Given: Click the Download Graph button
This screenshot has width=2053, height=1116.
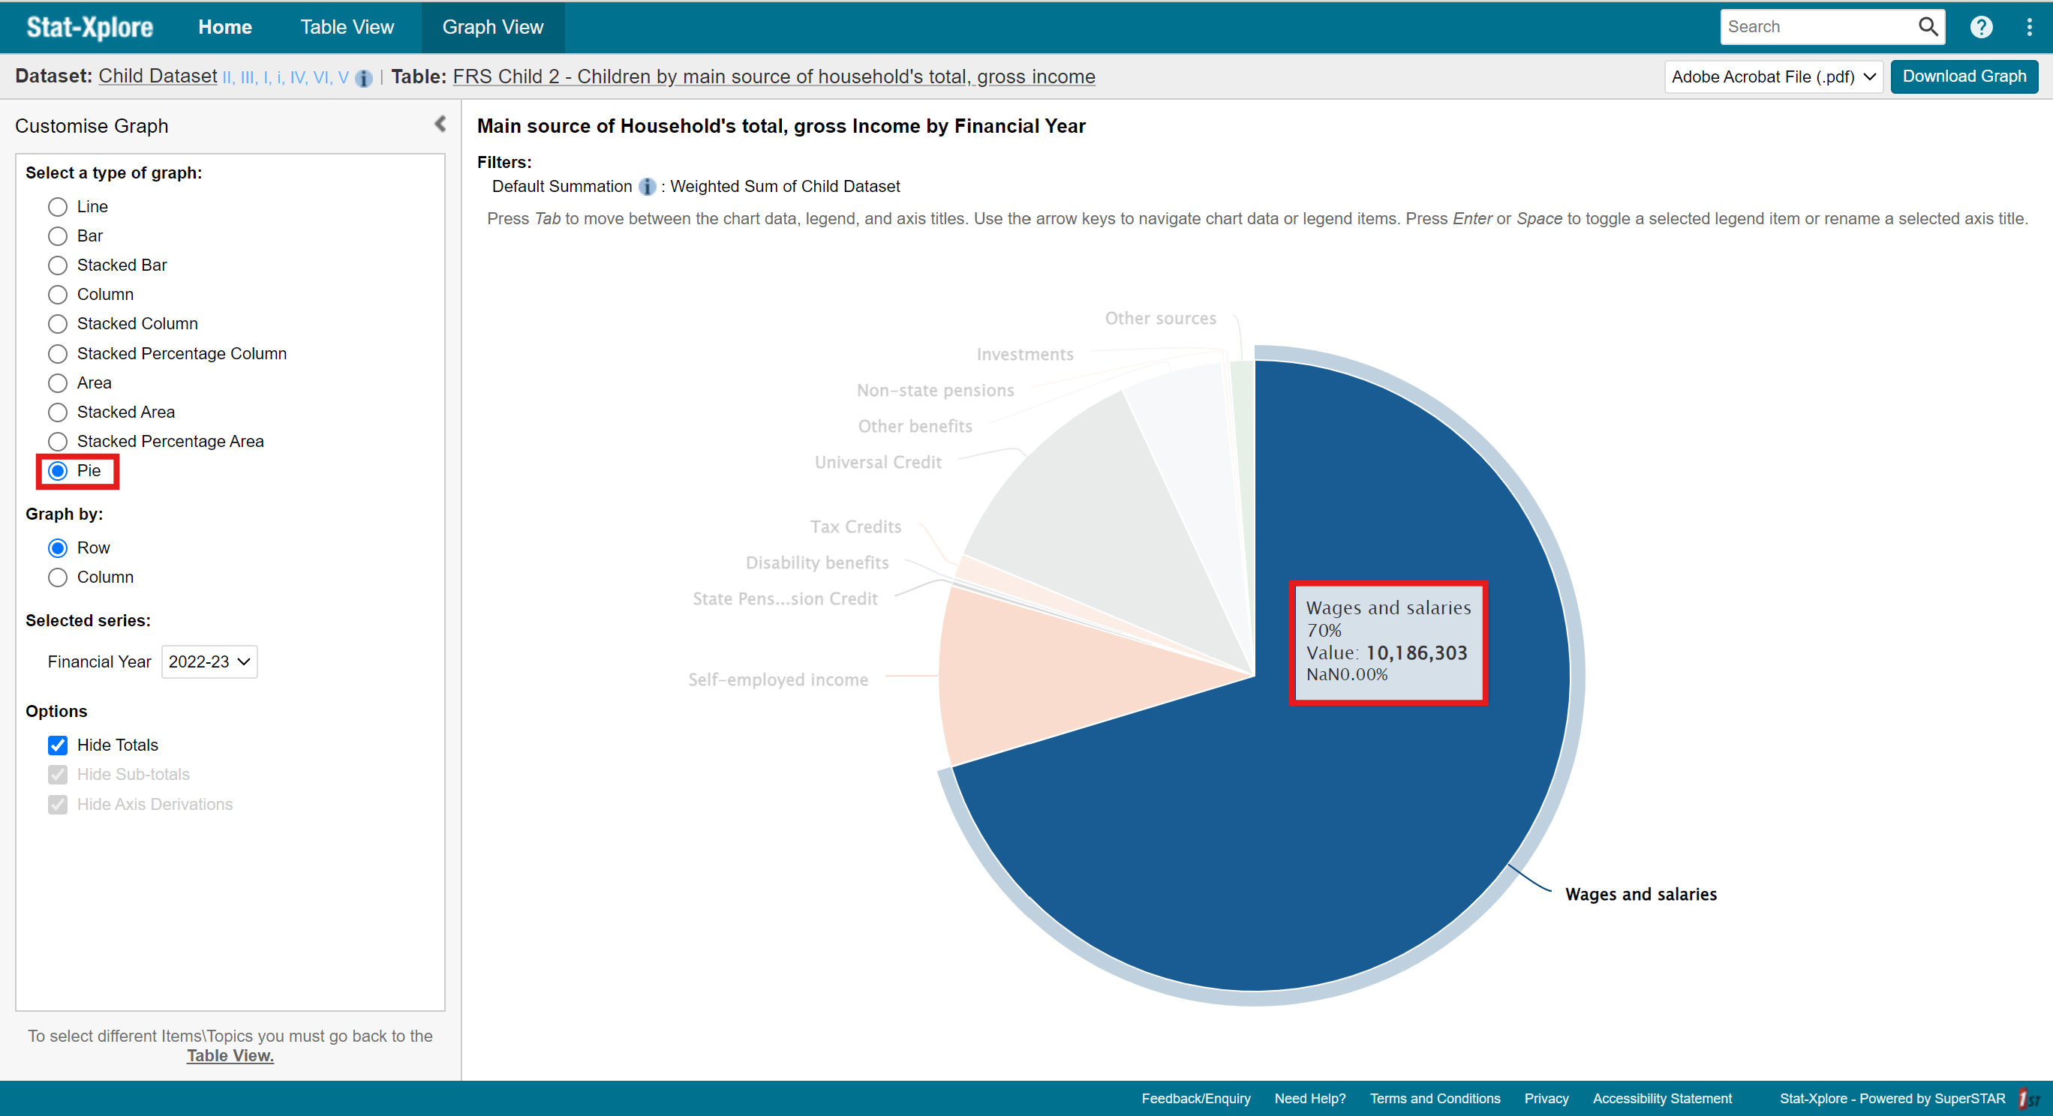Looking at the screenshot, I should pyautogui.click(x=1964, y=76).
